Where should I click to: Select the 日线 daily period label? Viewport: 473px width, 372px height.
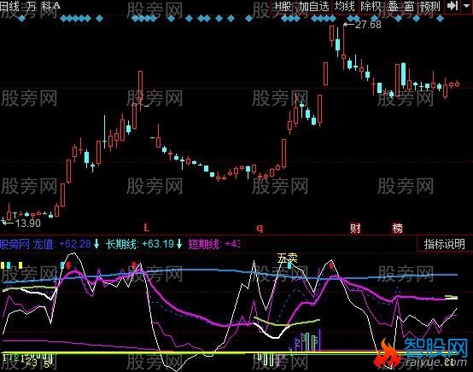pyautogui.click(x=9, y=6)
